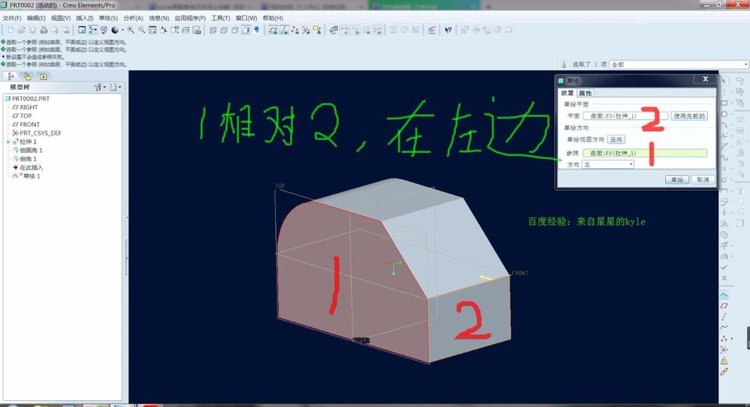The image size is (750, 407).
Task: Click the datum axis tool icon right toolbar
Action: (724, 316)
